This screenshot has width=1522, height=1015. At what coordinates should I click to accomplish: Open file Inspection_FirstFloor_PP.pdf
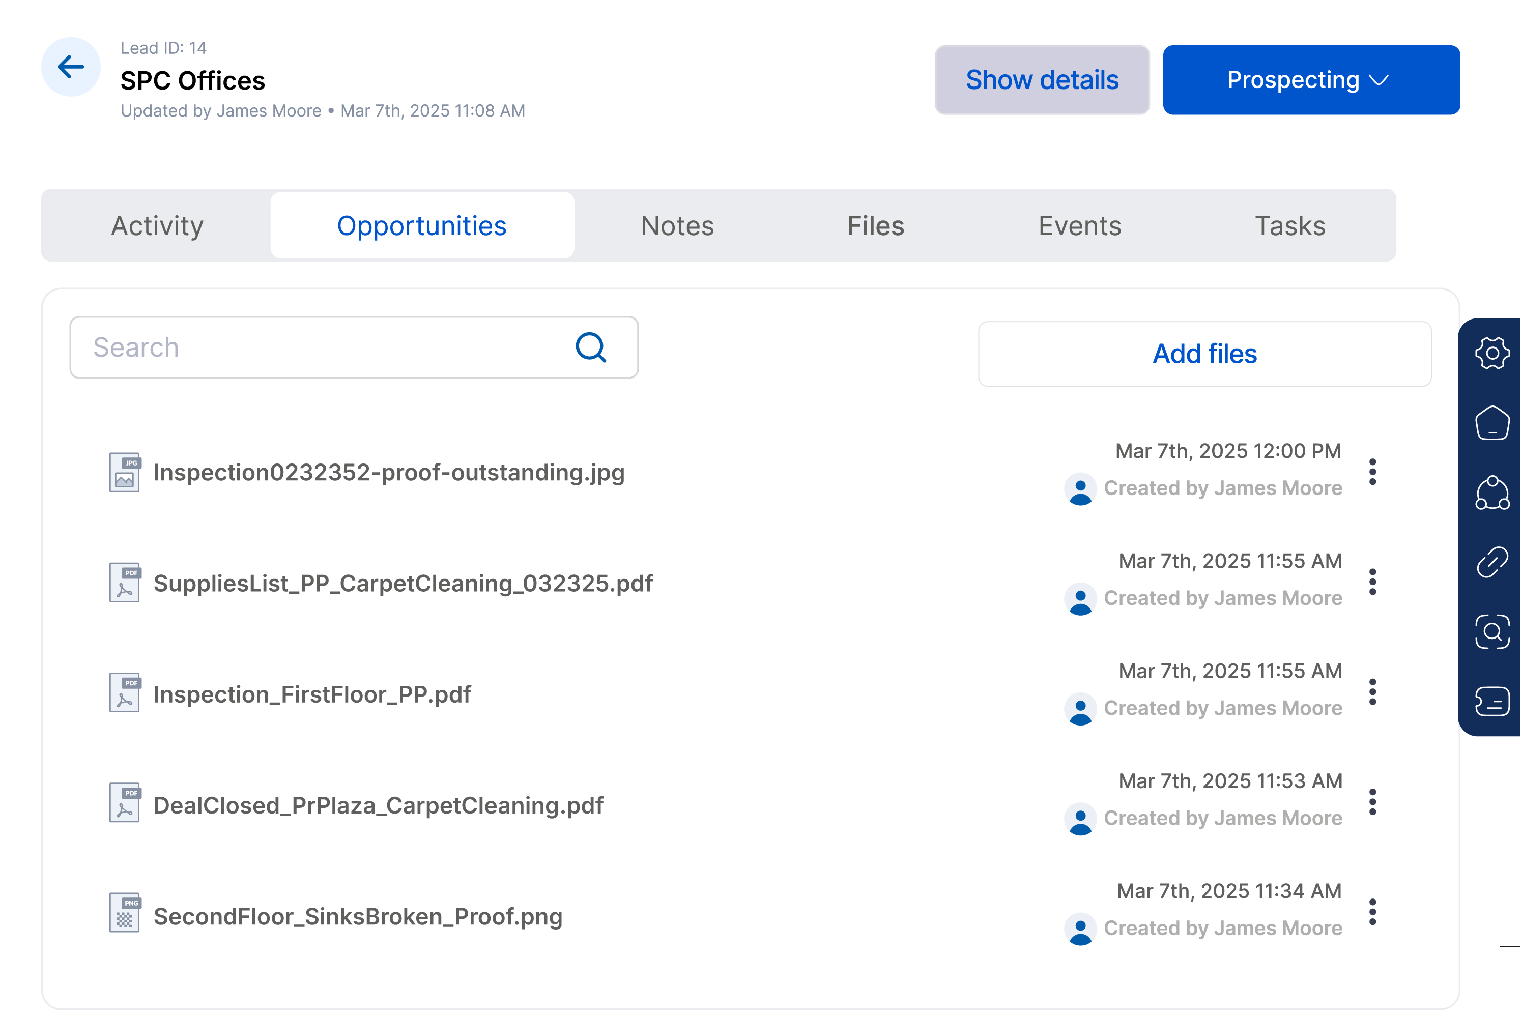[312, 694]
